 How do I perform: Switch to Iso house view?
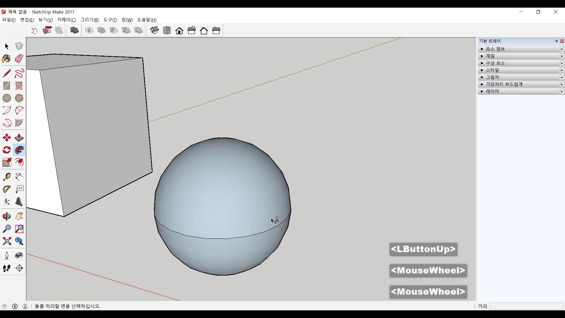tap(154, 30)
